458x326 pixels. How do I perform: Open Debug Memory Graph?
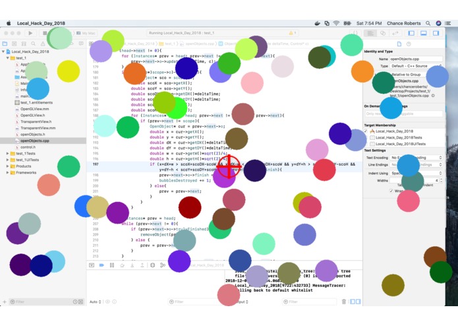(163, 265)
